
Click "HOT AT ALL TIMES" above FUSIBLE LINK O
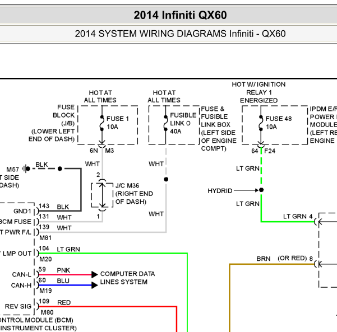(164, 96)
